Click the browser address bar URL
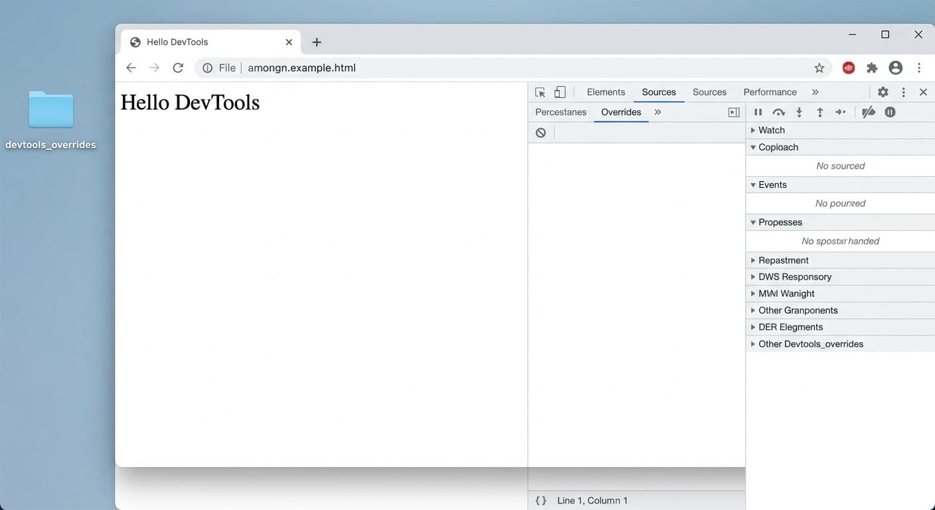Image resolution: width=935 pixels, height=510 pixels. coord(301,68)
